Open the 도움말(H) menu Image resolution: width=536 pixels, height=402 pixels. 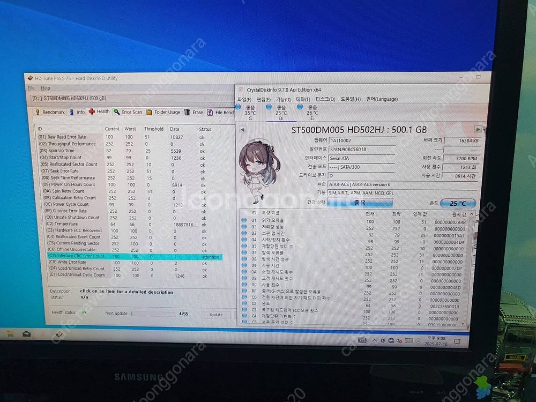351,99
